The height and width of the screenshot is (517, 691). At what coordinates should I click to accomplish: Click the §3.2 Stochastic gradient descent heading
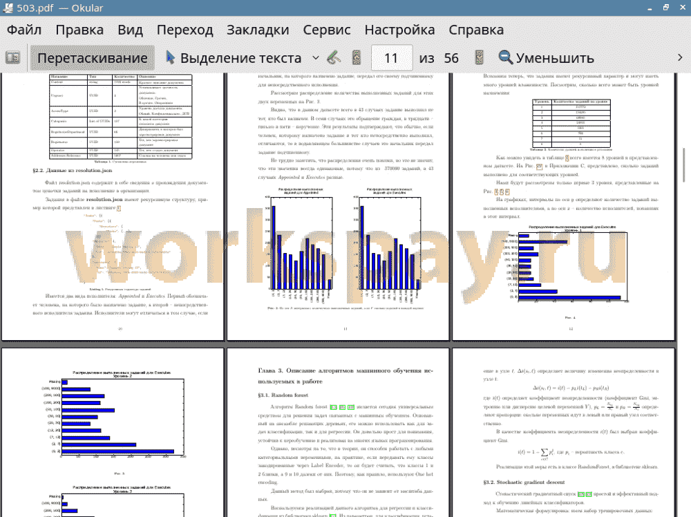(524, 482)
